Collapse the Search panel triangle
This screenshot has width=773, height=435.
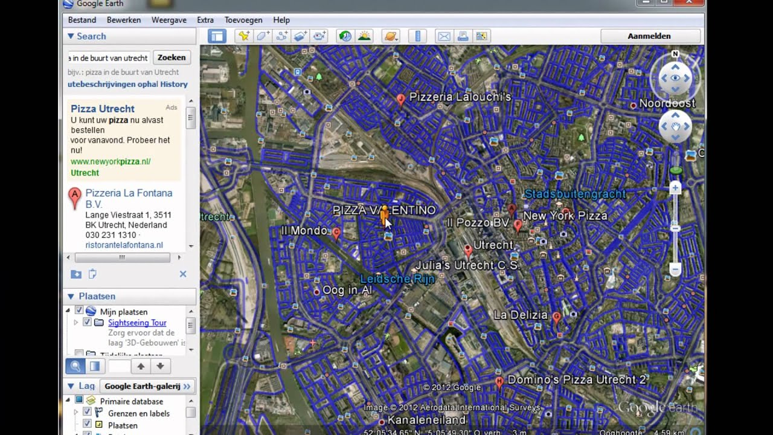click(70, 37)
